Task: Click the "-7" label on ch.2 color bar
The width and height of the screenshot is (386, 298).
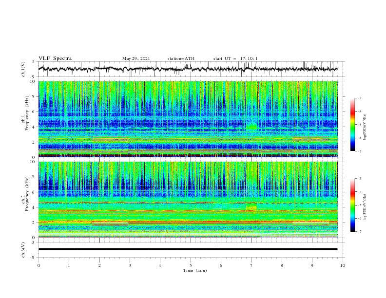Action: [360, 231]
